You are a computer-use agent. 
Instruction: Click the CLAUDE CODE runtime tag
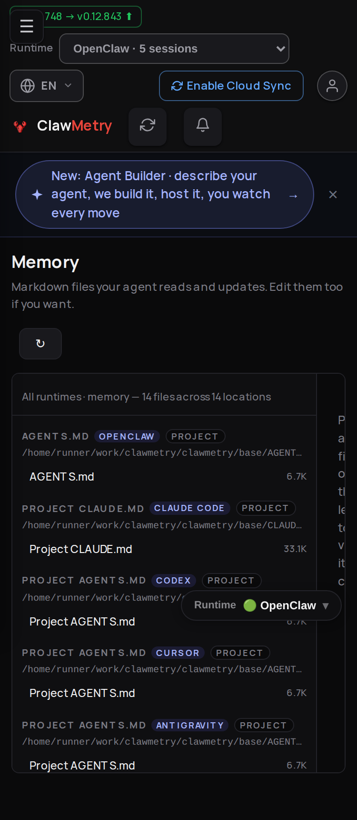point(189,508)
